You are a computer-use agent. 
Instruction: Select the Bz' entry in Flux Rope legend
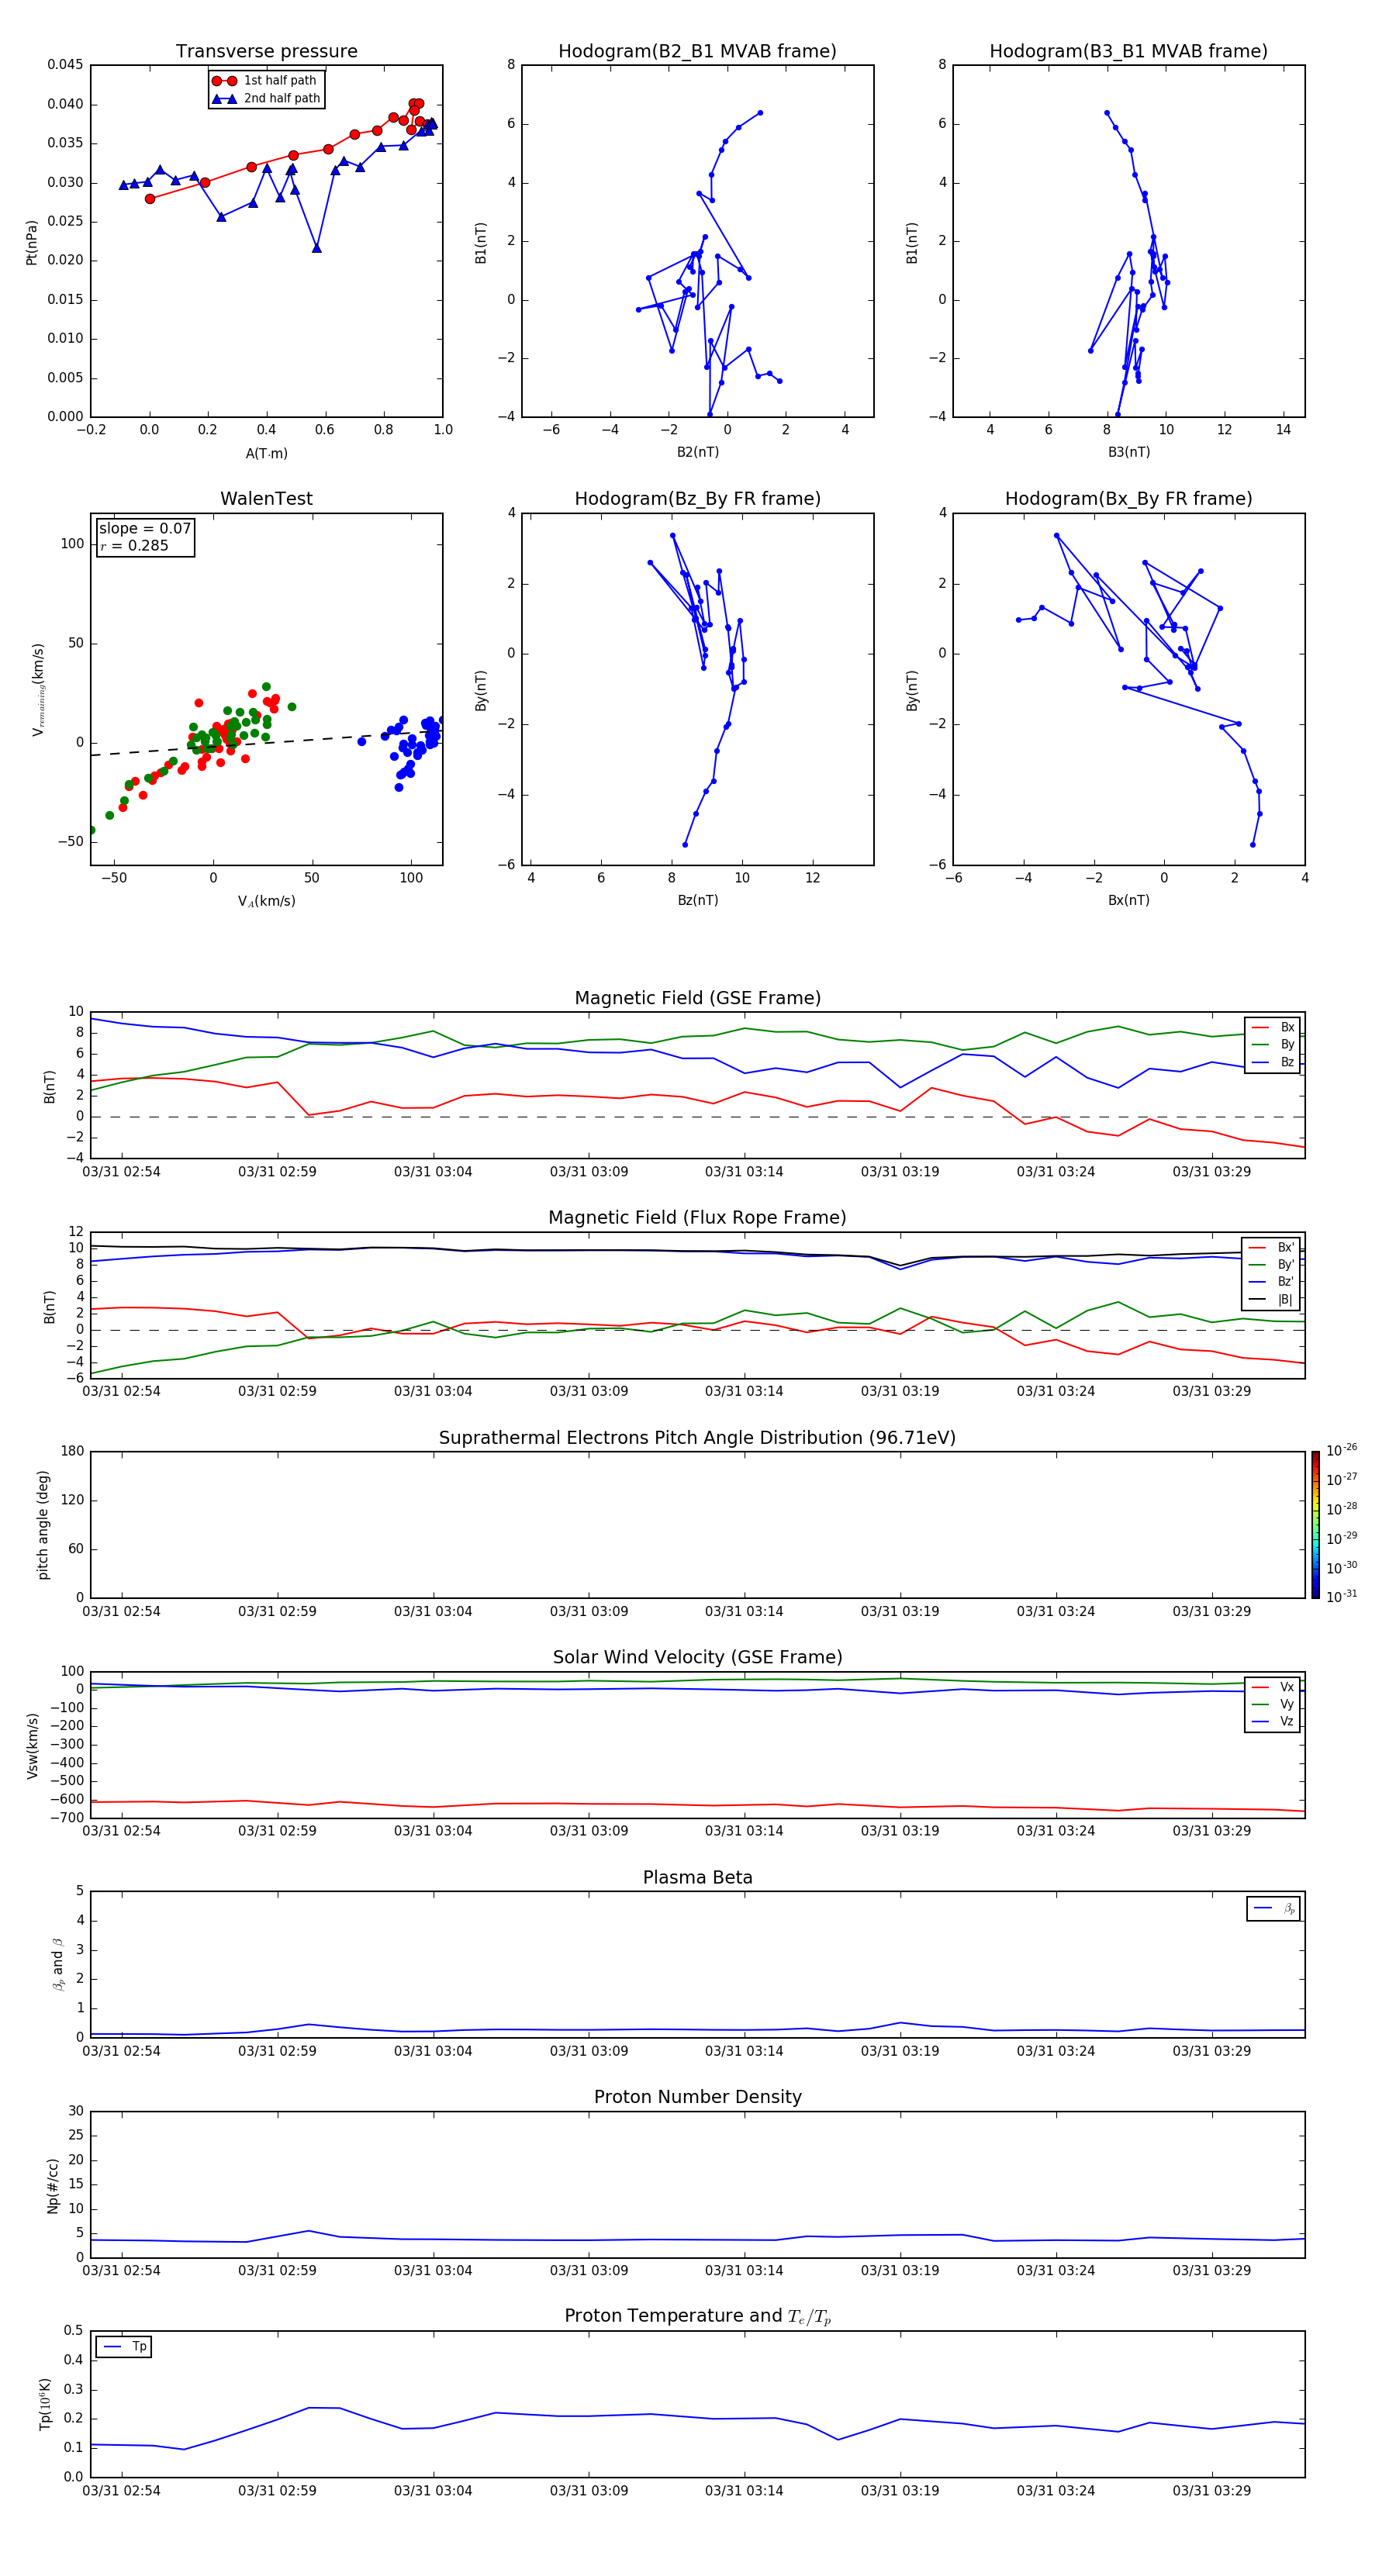click(1272, 1282)
